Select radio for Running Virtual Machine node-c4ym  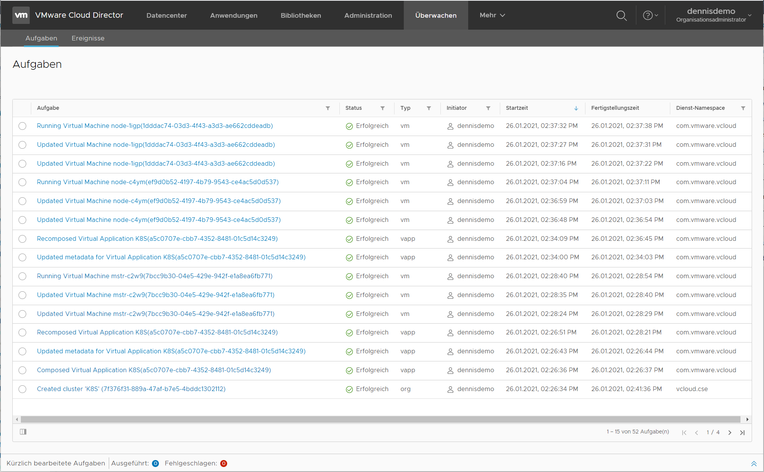pyautogui.click(x=22, y=182)
